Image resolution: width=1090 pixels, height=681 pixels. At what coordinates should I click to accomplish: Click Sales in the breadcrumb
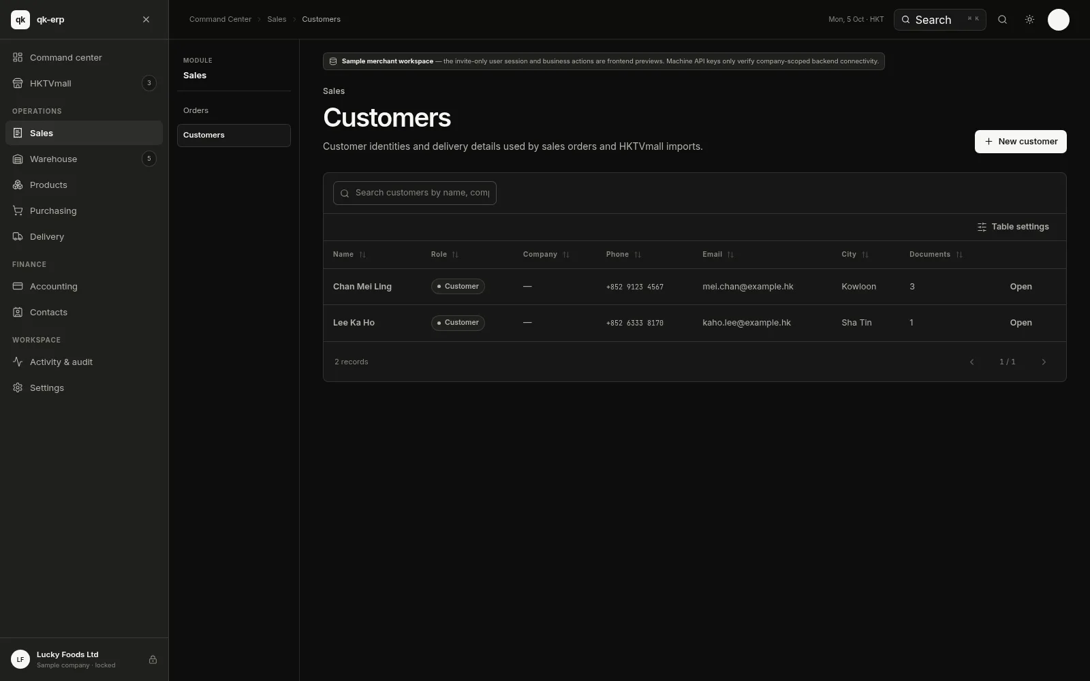coord(277,19)
